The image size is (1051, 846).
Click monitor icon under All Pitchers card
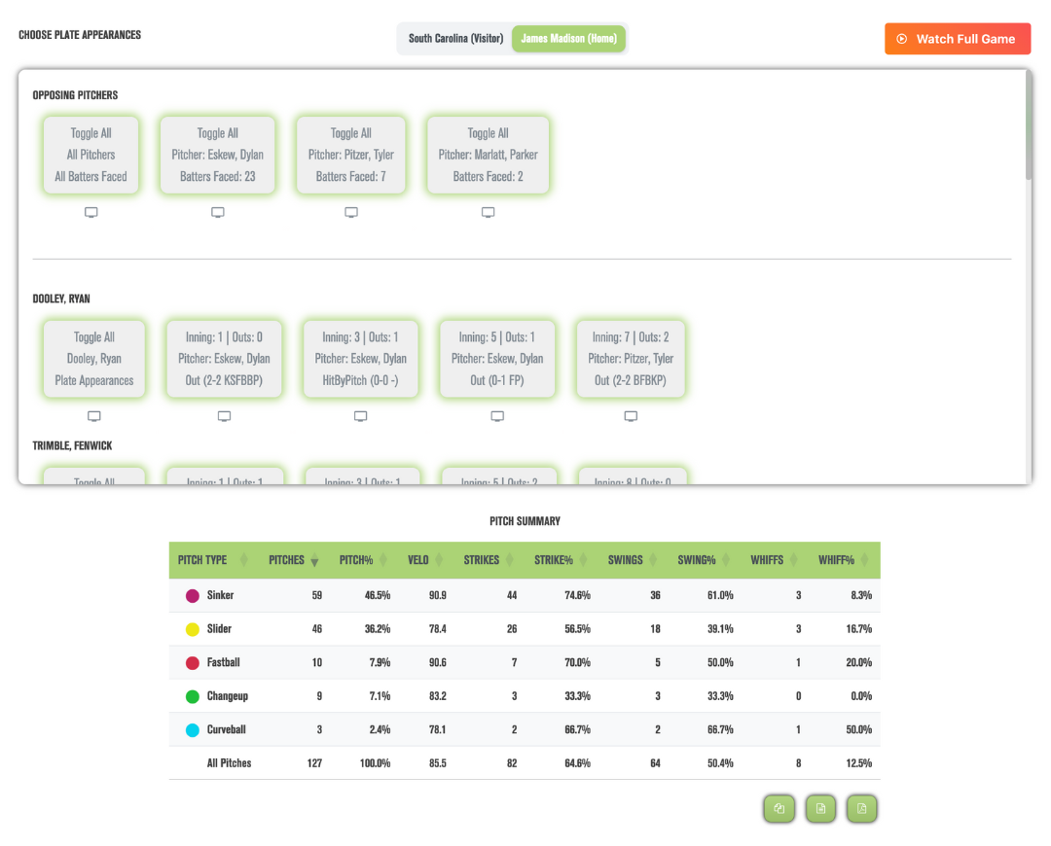click(x=91, y=212)
